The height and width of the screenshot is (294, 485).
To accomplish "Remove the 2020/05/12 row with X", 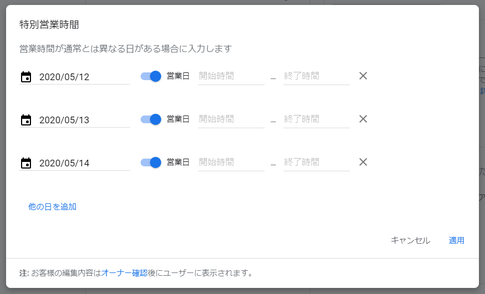I will [x=363, y=76].
